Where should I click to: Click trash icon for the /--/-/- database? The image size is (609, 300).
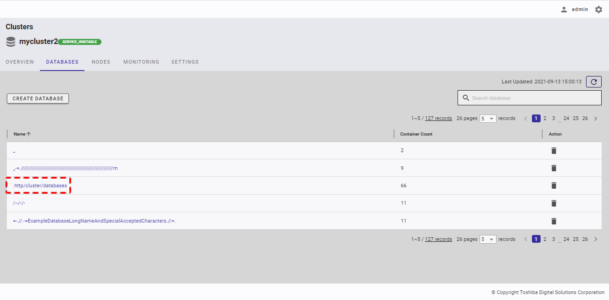coord(553,203)
